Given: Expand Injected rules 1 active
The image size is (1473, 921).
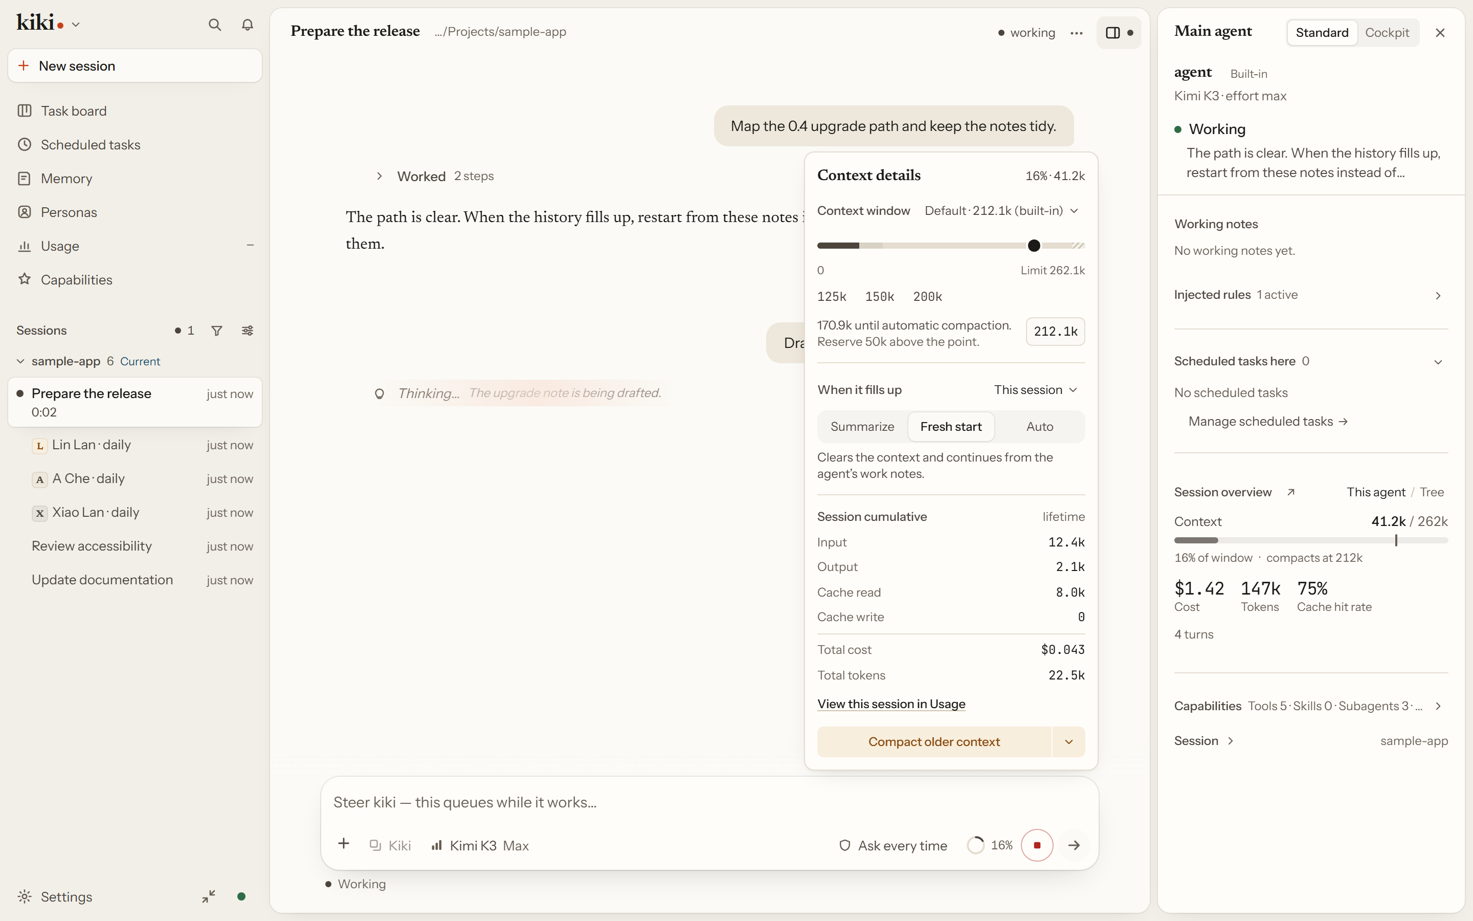Looking at the screenshot, I should tap(1310, 295).
